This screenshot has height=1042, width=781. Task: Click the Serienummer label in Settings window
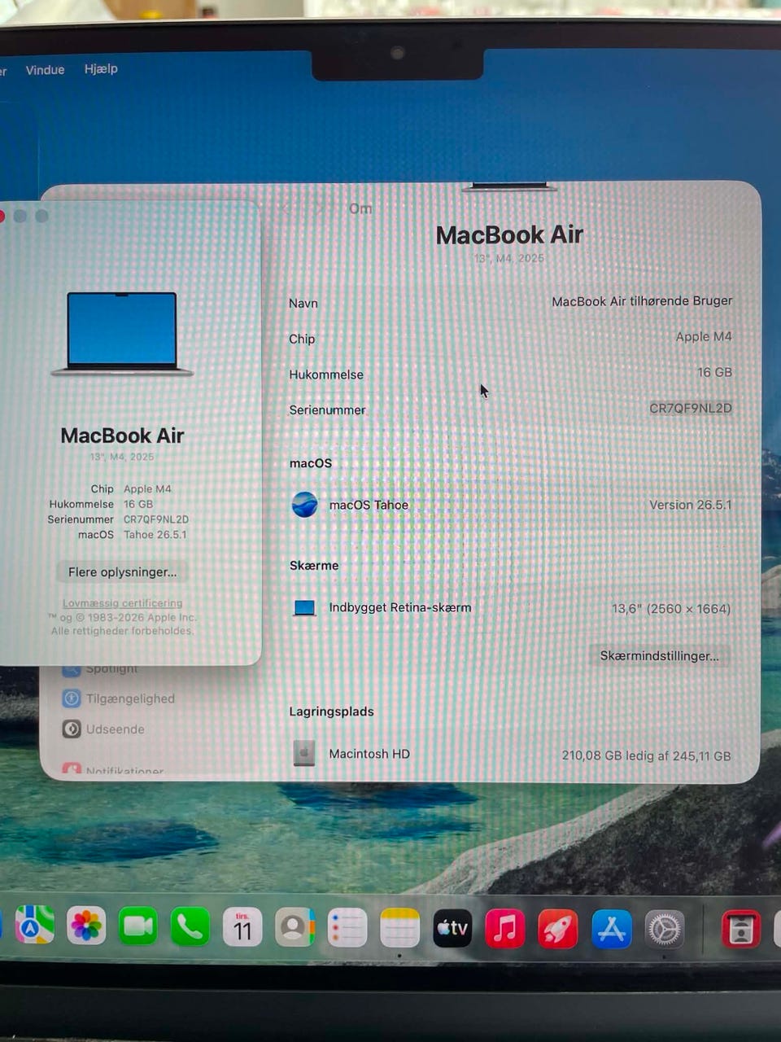(327, 410)
